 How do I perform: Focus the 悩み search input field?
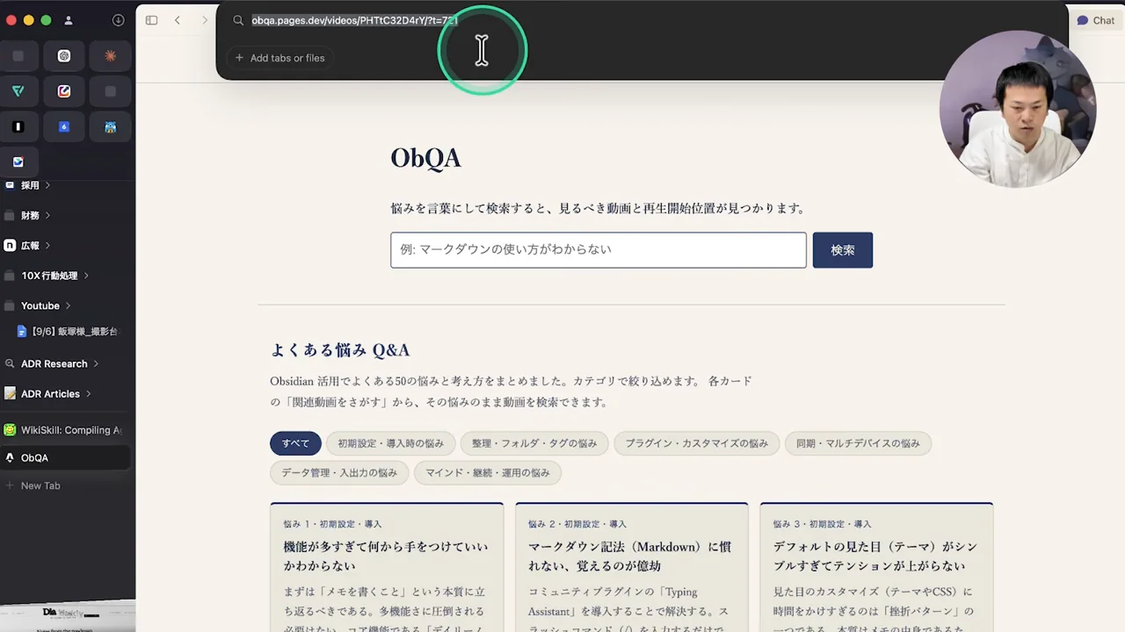click(x=599, y=250)
